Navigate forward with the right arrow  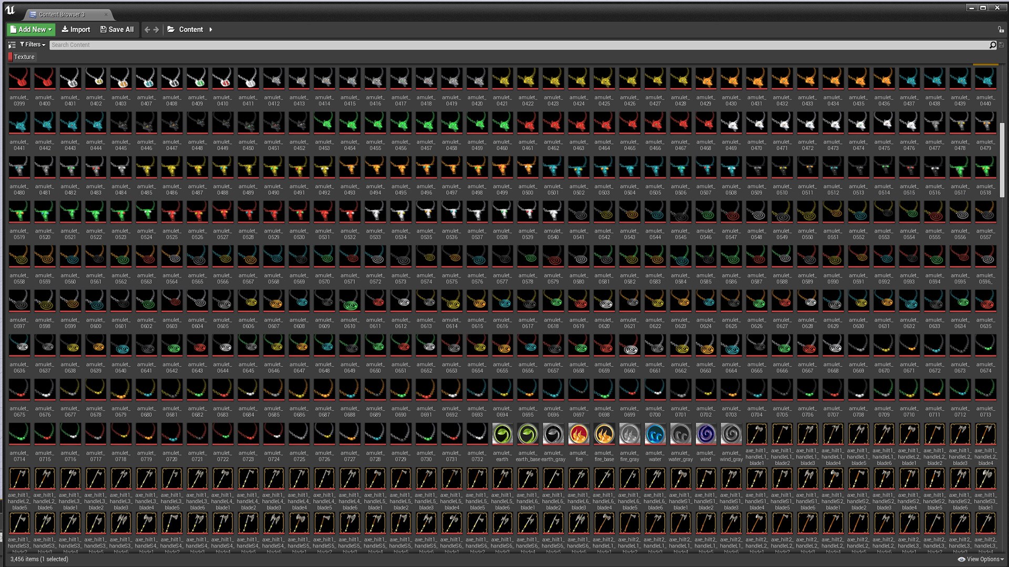(x=156, y=30)
